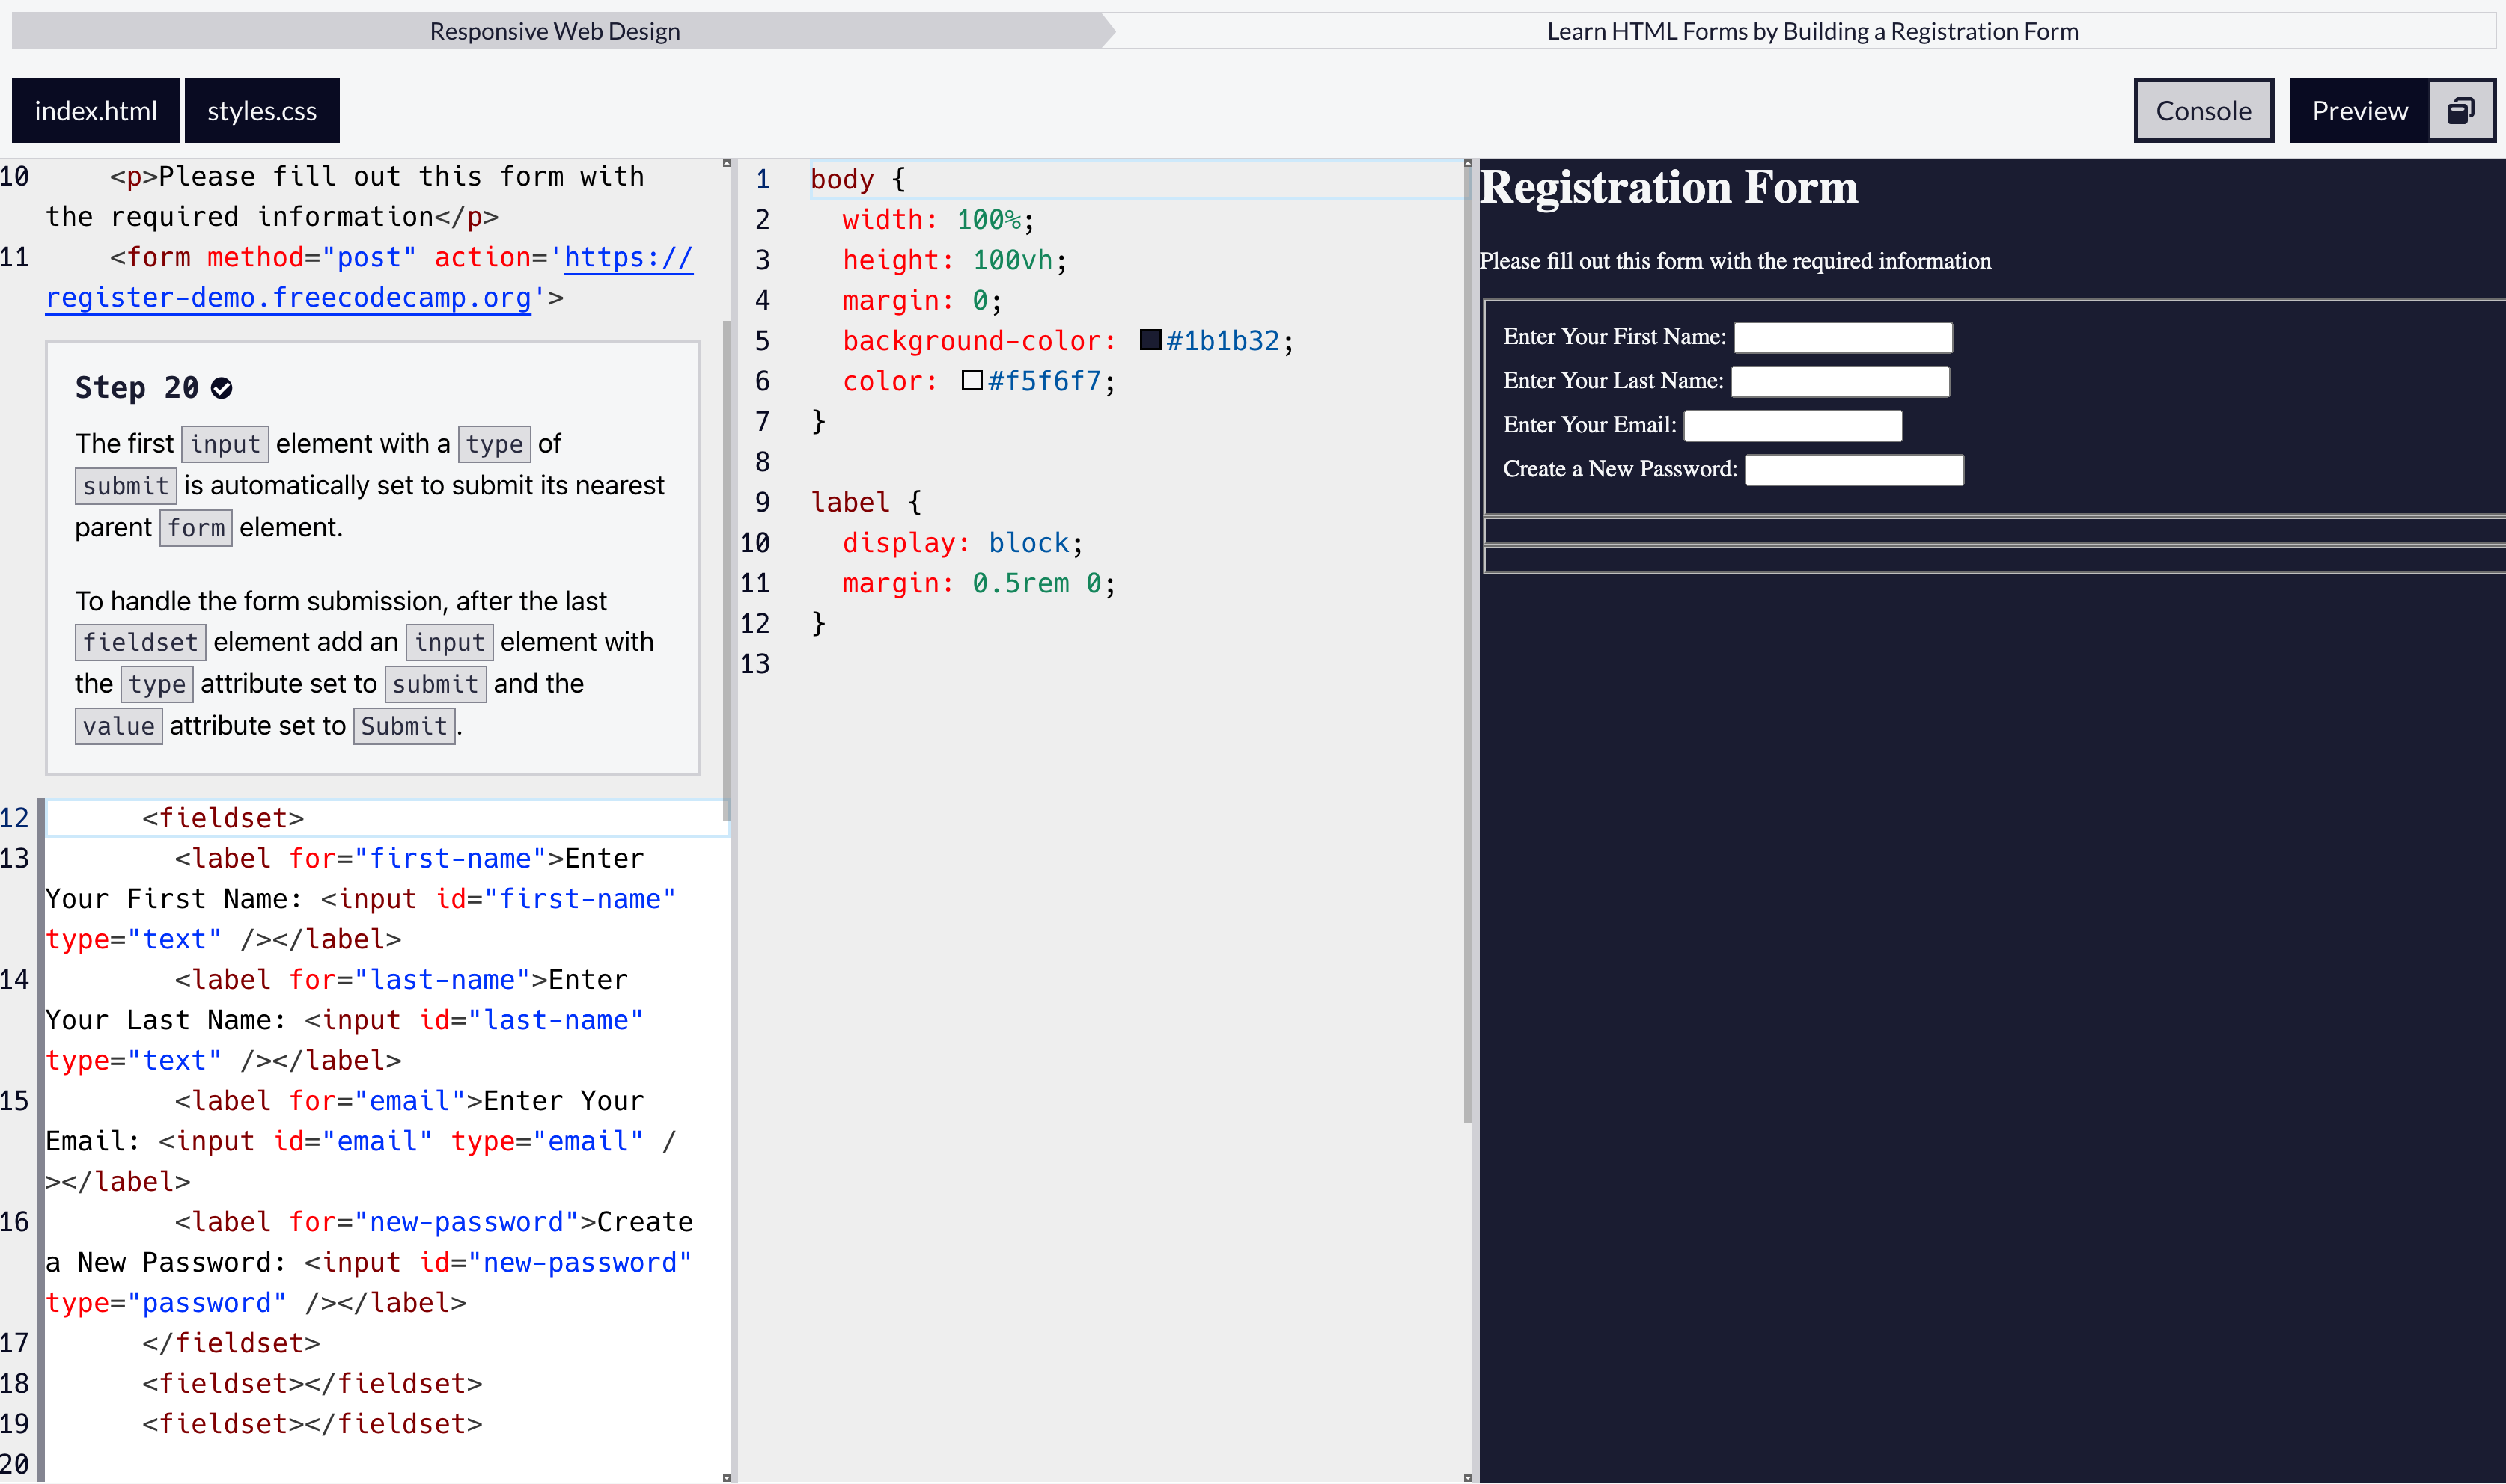The width and height of the screenshot is (2506, 1484).
Task: Click the Registration Form heading in preview
Action: tap(1668, 187)
